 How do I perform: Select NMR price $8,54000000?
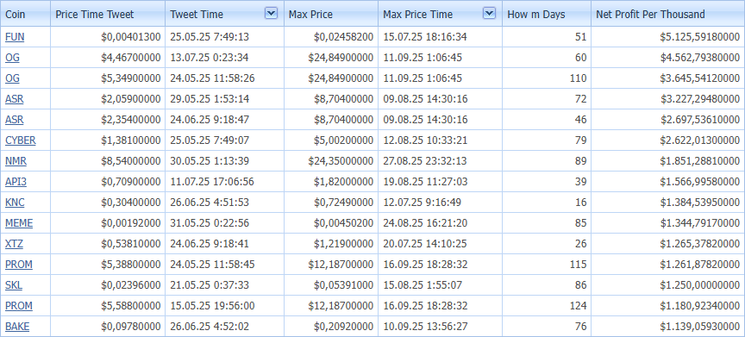pyautogui.click(x=108, y=161)
